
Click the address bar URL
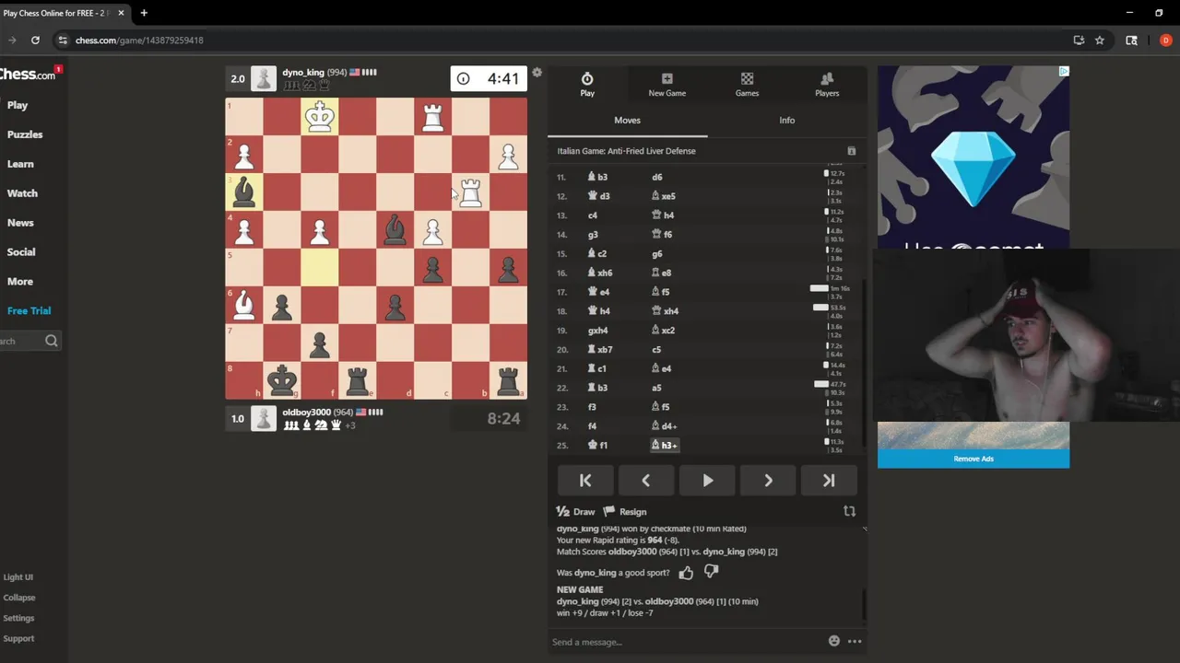139,41
